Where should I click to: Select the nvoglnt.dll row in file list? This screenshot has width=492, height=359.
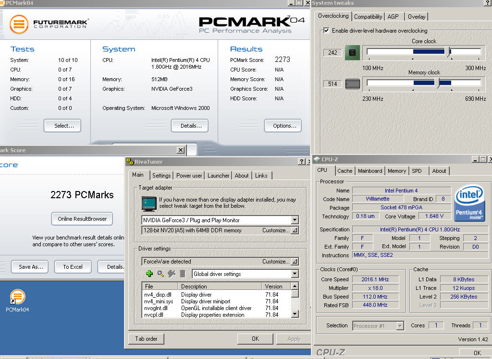coord(217,308)
